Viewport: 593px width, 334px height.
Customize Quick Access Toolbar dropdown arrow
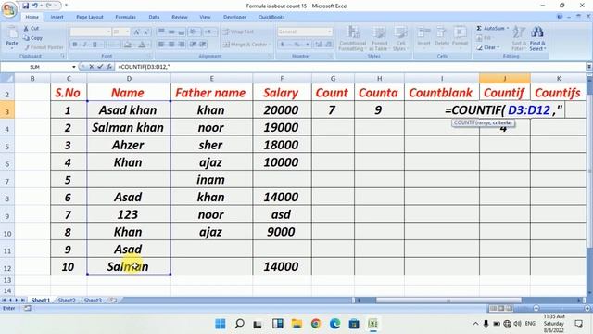(x=66, y=6)
